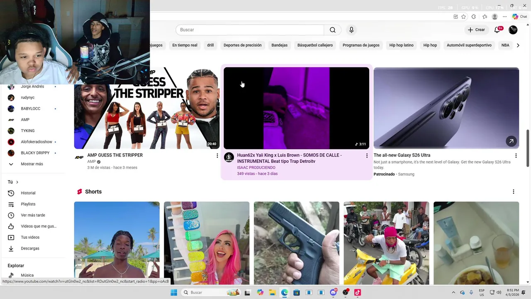Screen dimensions: 531x299
Task: Select the Deportes de precisión chip
Action: (242, 45)
